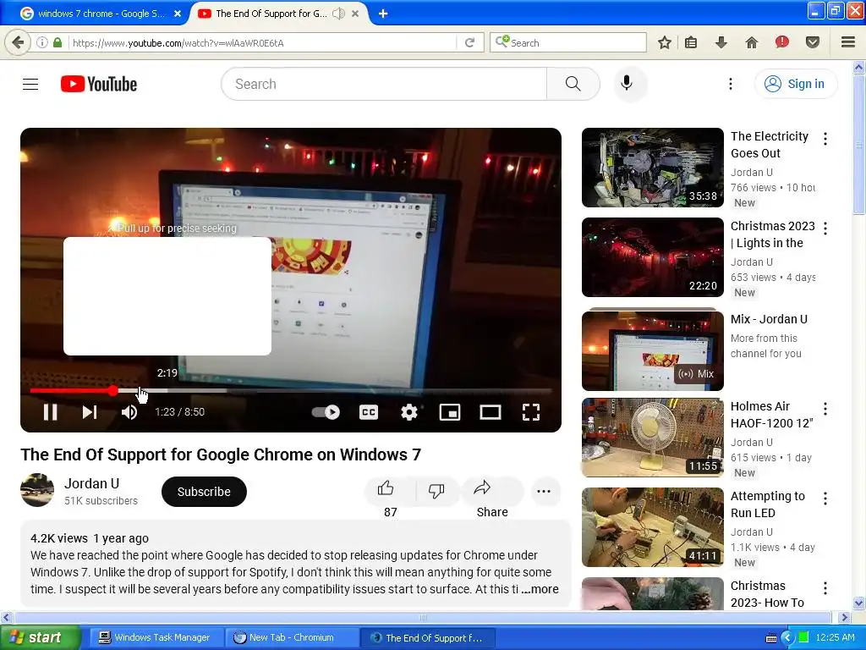Click the magnifier search button on YouTube
This screenshot has width=866, height=650.
[573, 84]
